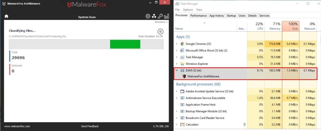321x131 pixels.
Task: Click Apps (5) group heading
Action: coord(183,37)
